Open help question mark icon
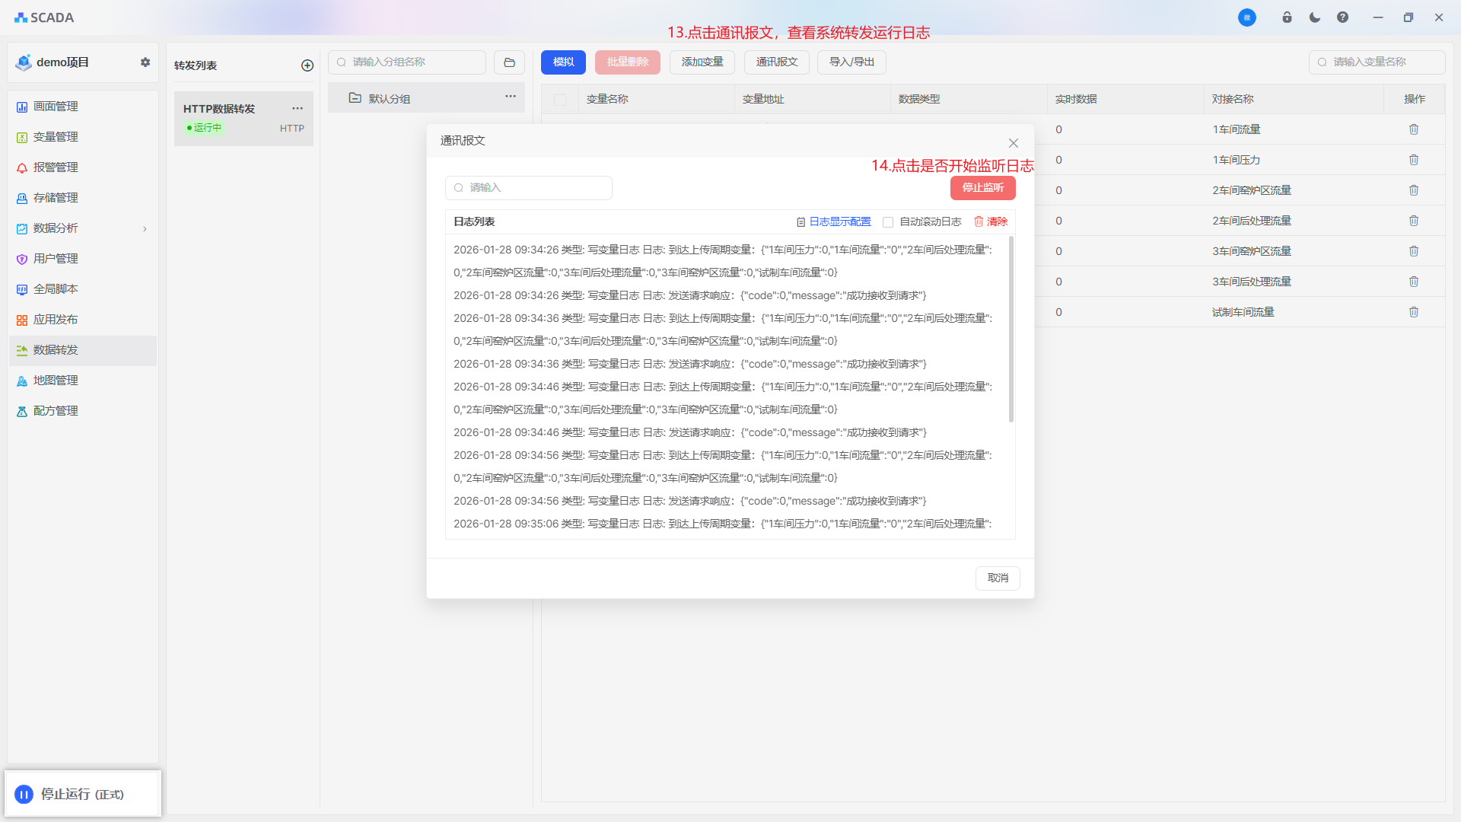Screen dimensions: 1461x822 tap(1342, 18)
